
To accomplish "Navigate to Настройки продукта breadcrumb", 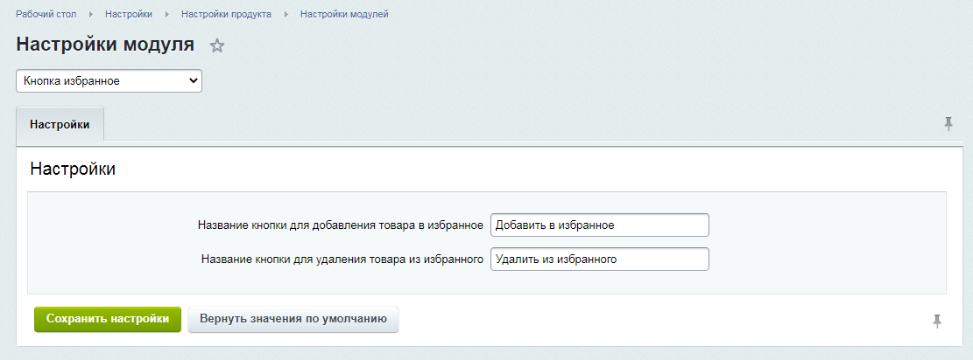I will [226, 15].
